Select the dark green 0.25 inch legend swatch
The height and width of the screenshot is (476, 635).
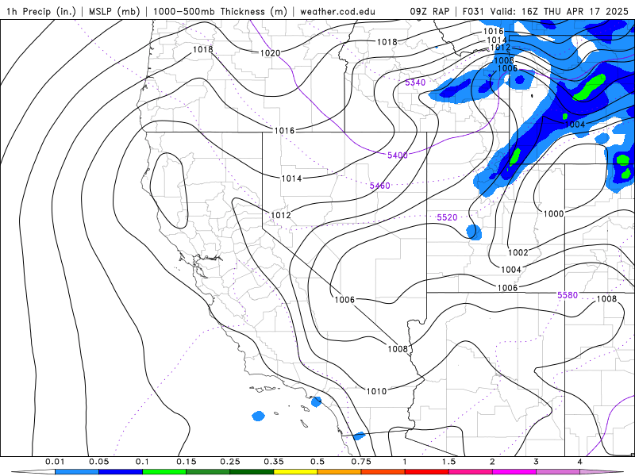tap(252, 472)
